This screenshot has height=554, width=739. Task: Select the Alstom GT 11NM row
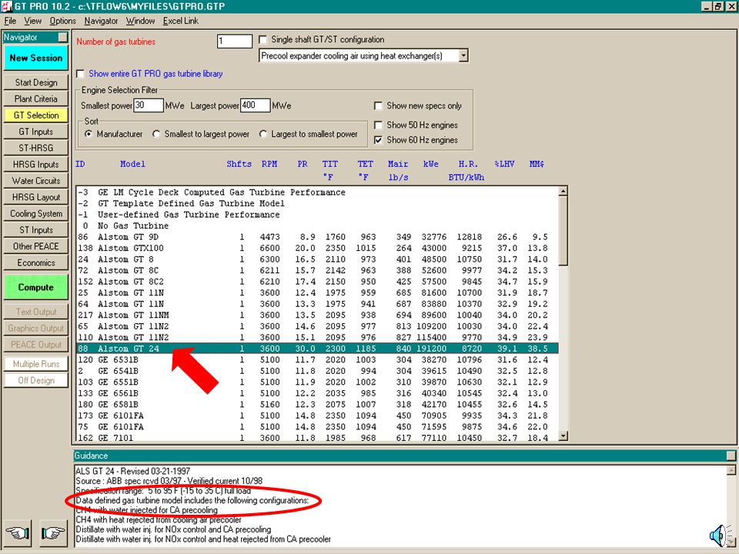pos(317,315)
